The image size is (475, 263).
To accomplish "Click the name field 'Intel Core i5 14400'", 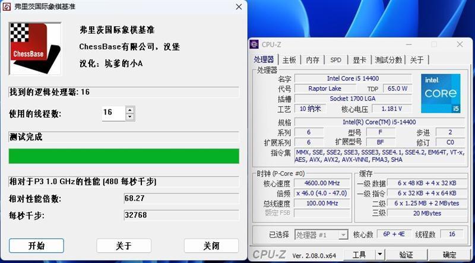I will [x=353, y=78].
